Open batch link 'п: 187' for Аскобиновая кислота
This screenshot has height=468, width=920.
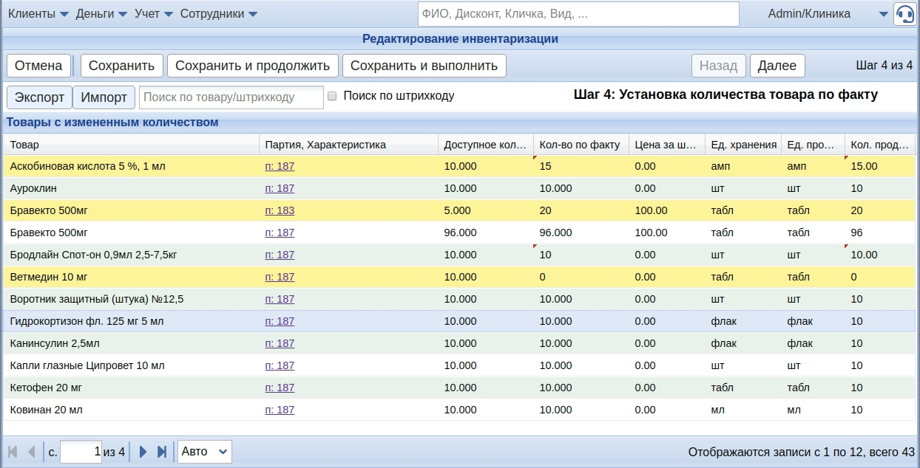click(x=280, y=166)
